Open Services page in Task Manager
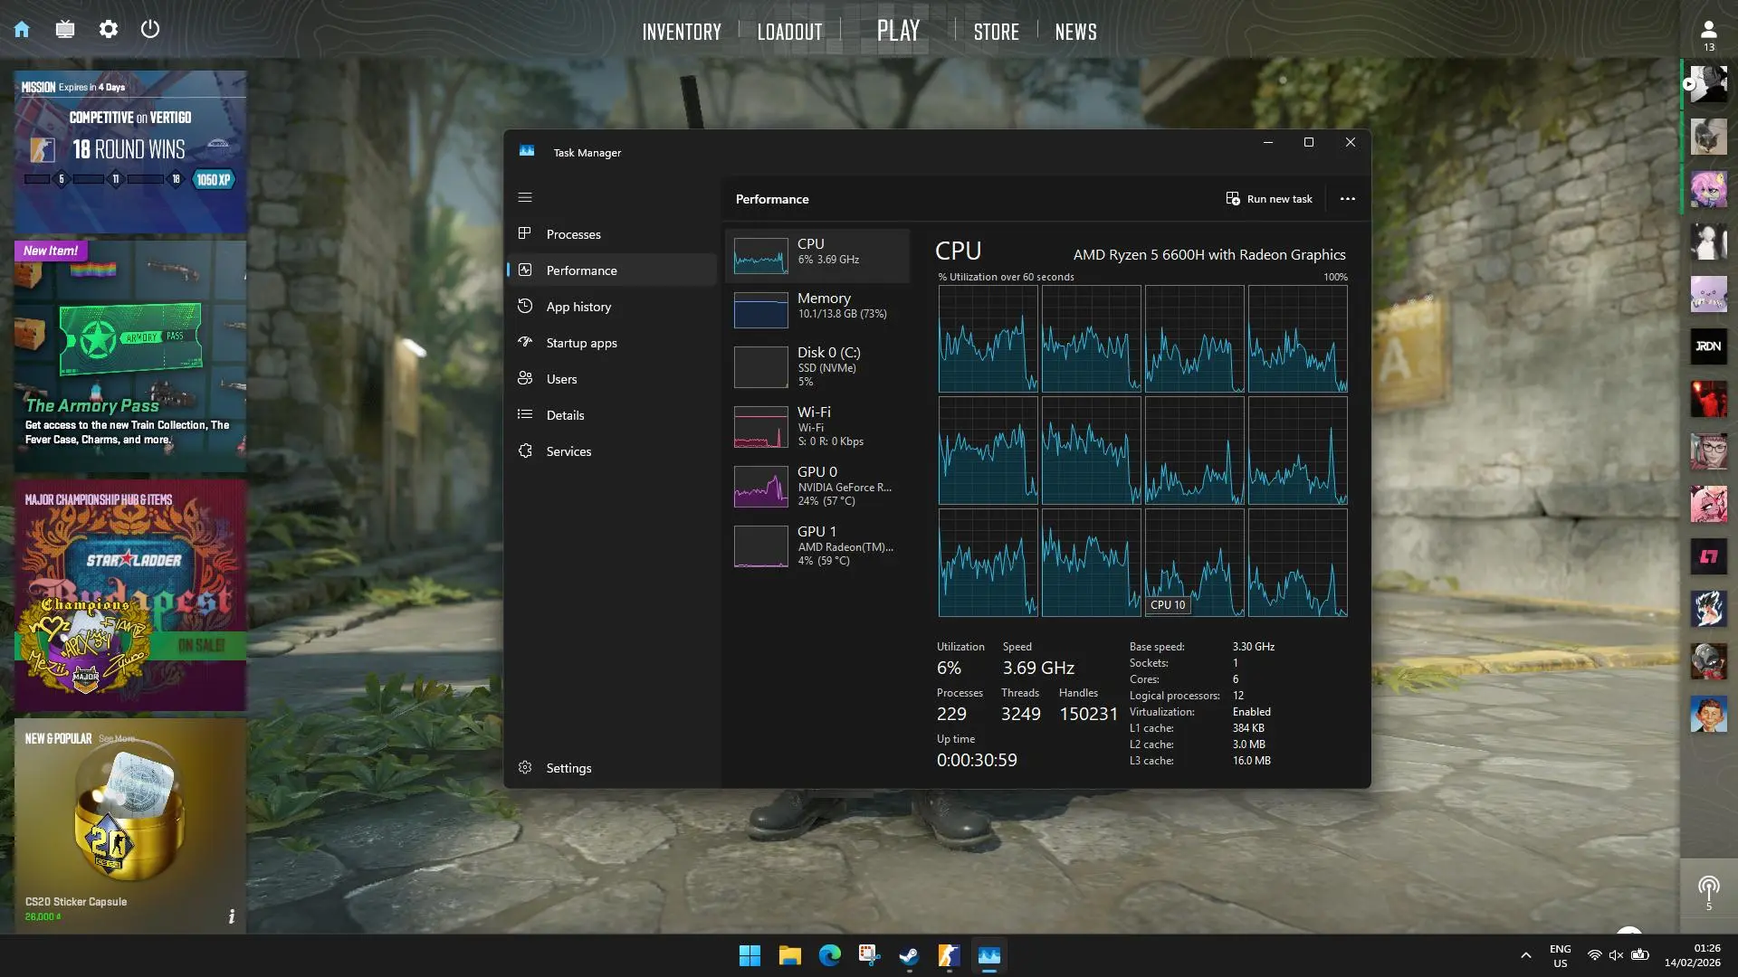Image resolution: width=1738 pixels, height=977 pixels. pyautogui.click(x=612, y=451)
